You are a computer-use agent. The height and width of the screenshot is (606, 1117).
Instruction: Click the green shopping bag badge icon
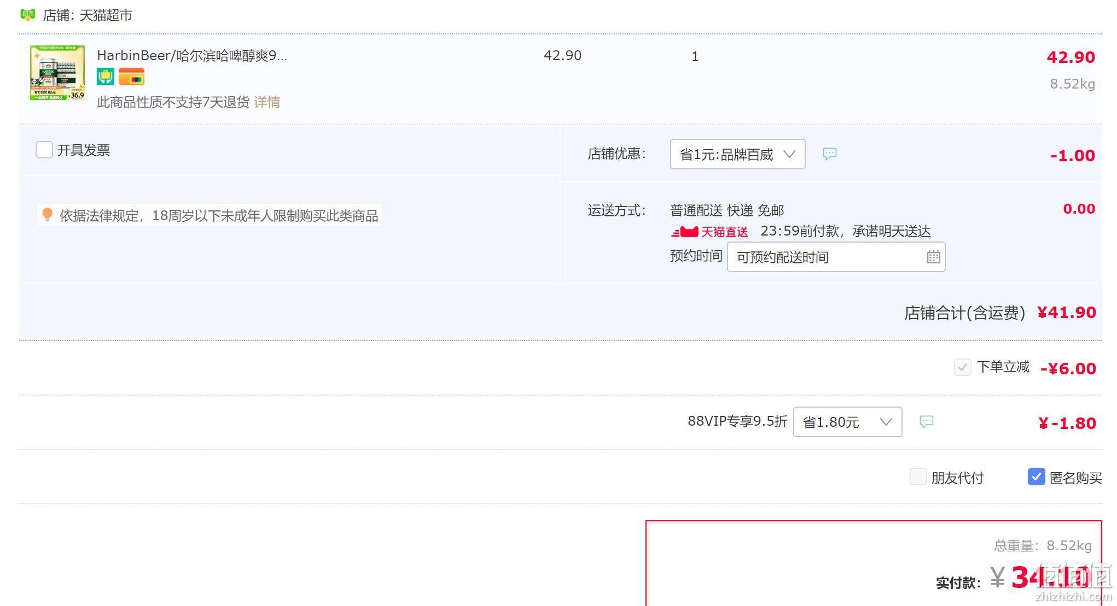106,77
